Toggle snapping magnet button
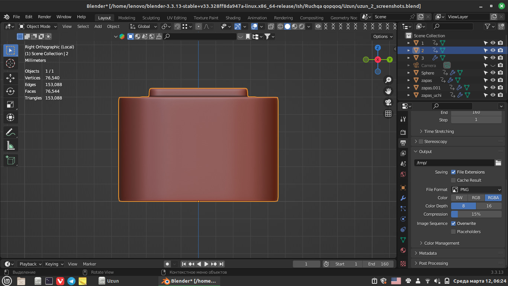Screen dimensions: 508x286 click(x=177, y=26)
